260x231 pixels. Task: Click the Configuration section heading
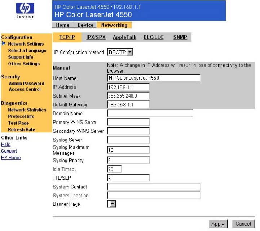pyautogui.click(x=17, y=37)
